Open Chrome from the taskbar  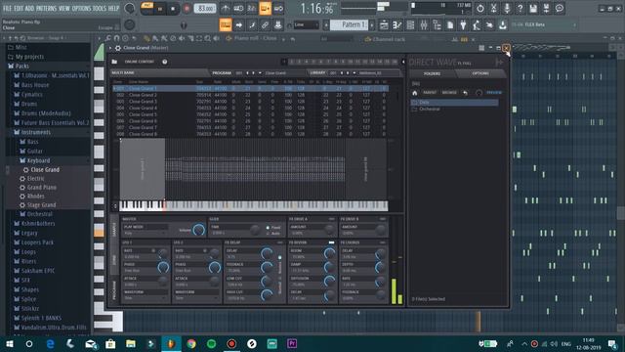[191, 343]
